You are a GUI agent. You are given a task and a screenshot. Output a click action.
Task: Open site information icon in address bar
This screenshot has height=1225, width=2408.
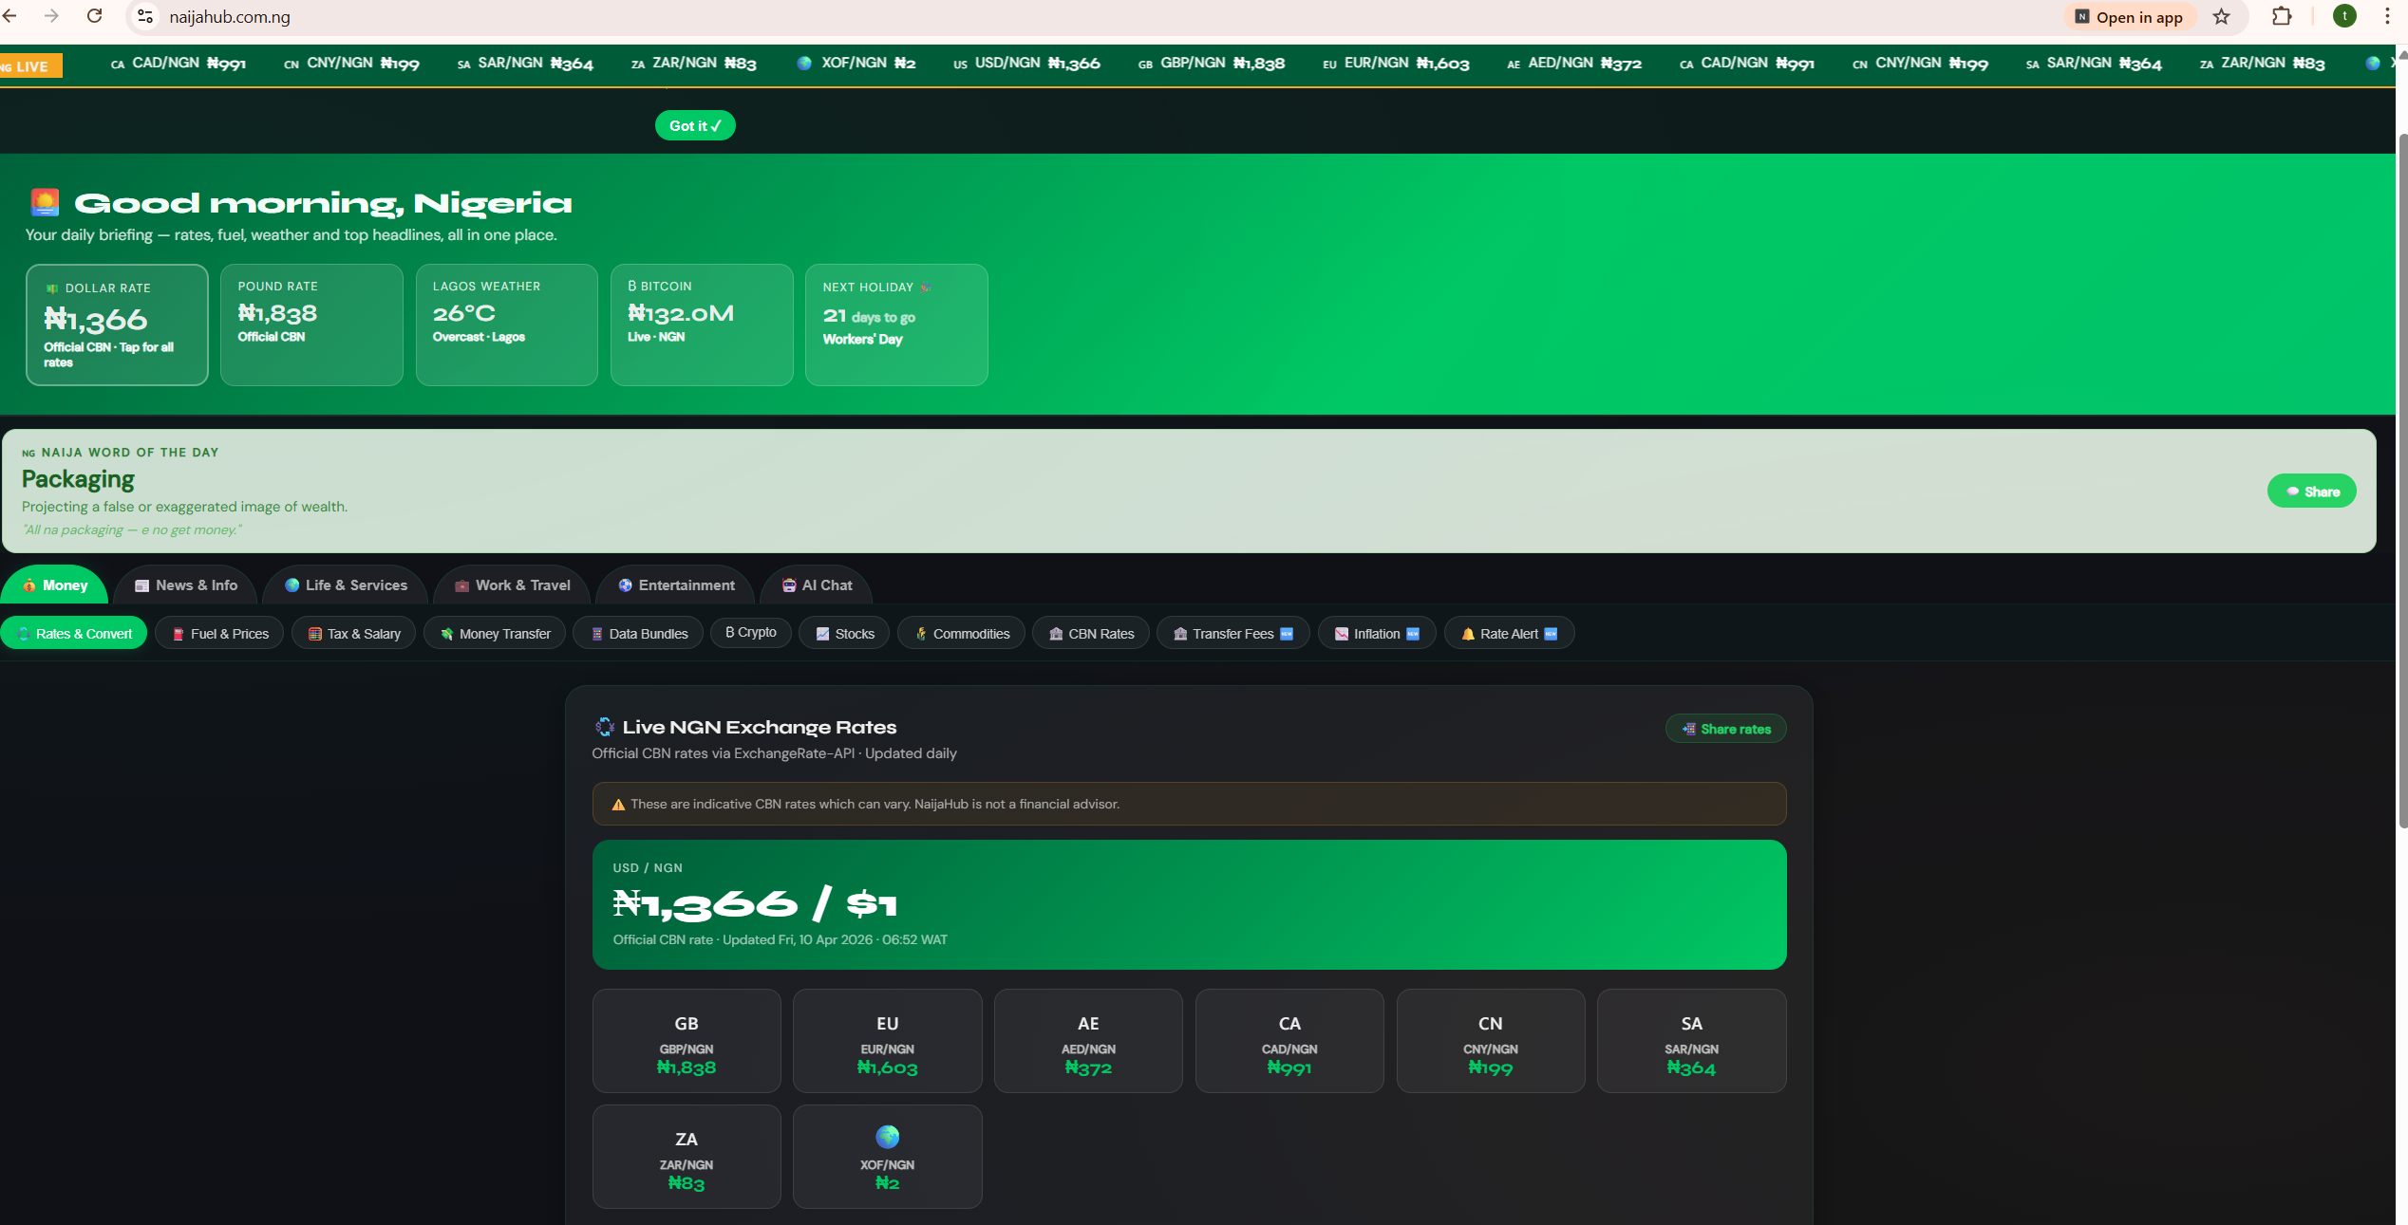(x=145, y=16)
